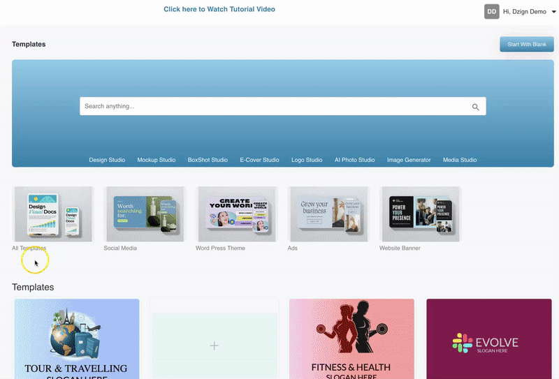Image resolution: width=559 pixels, height=379 pixels.
Task: Select the AI Photo Studio tab
Action: tap(354, 160)
